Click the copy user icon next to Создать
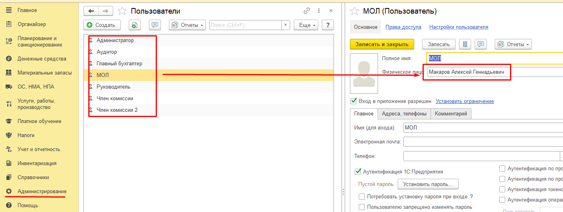 coord(135,25)
